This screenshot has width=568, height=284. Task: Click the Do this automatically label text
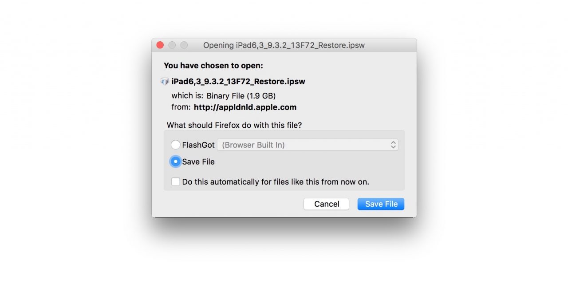[x=276, y=181]
